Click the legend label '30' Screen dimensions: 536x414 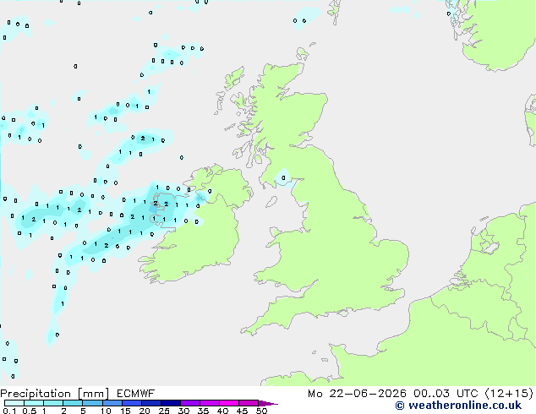(183, 411)
